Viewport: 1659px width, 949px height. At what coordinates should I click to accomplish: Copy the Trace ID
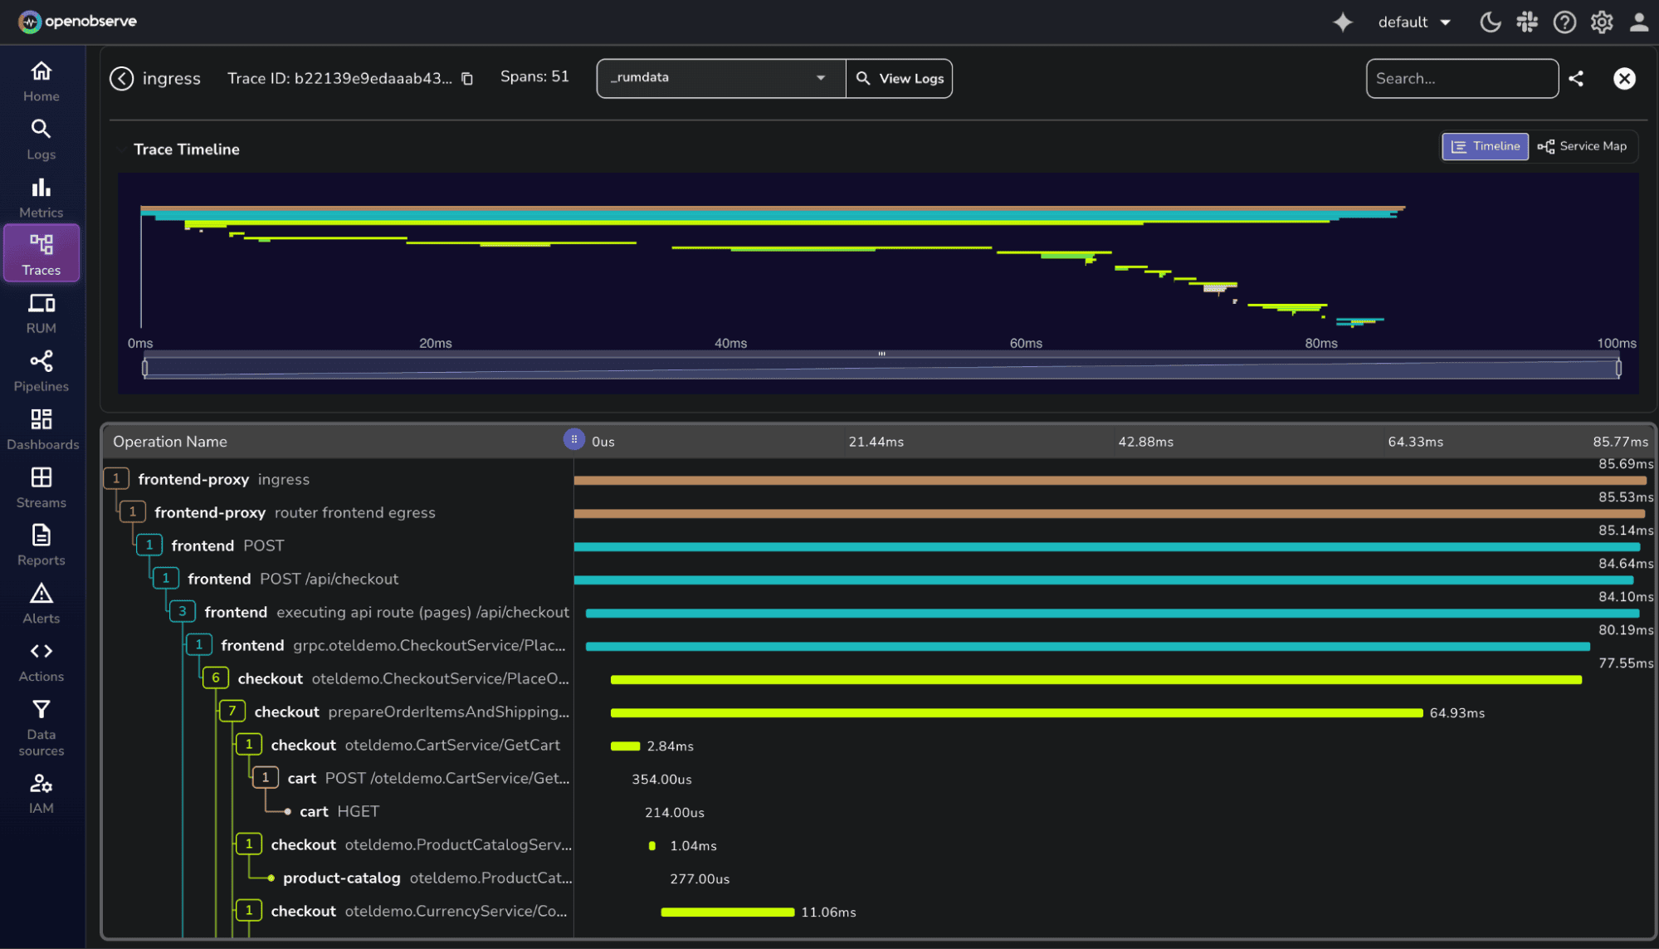[x=466, y=78]
